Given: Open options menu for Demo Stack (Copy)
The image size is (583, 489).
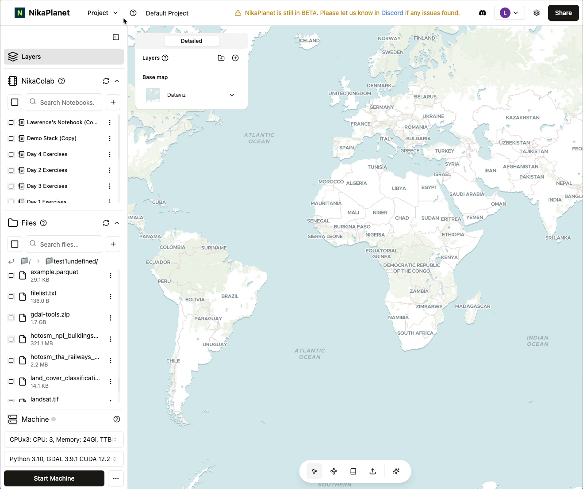Looking at the screenshot, I should 110,138.
